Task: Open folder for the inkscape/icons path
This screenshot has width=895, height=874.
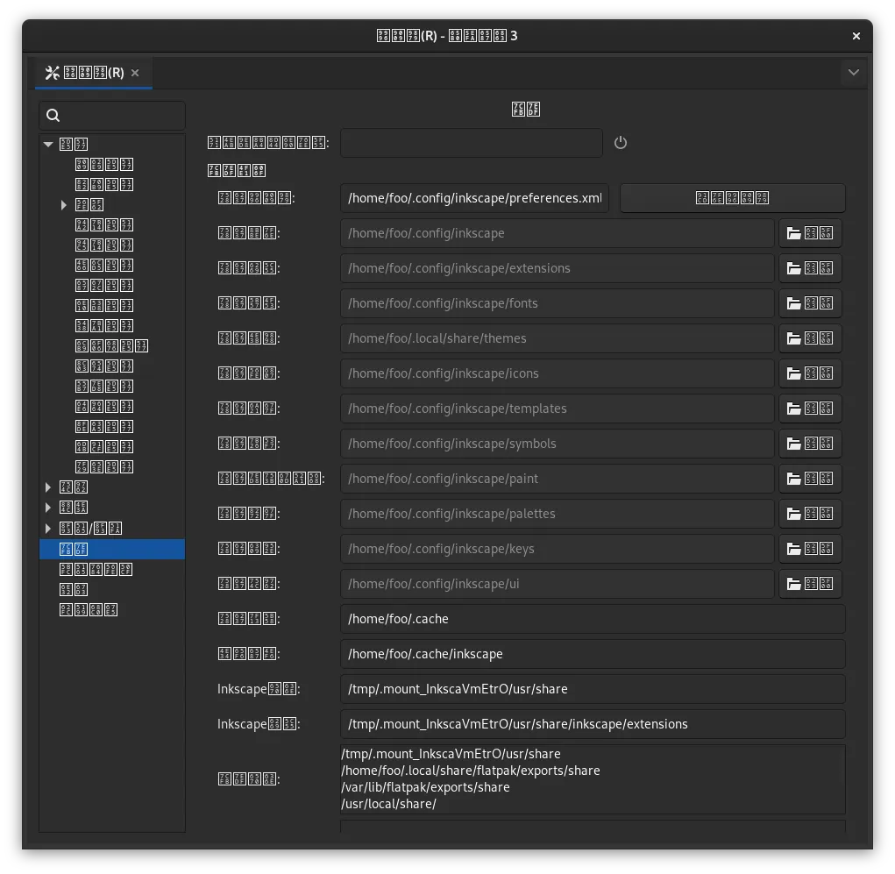Action: pos(810,373)
